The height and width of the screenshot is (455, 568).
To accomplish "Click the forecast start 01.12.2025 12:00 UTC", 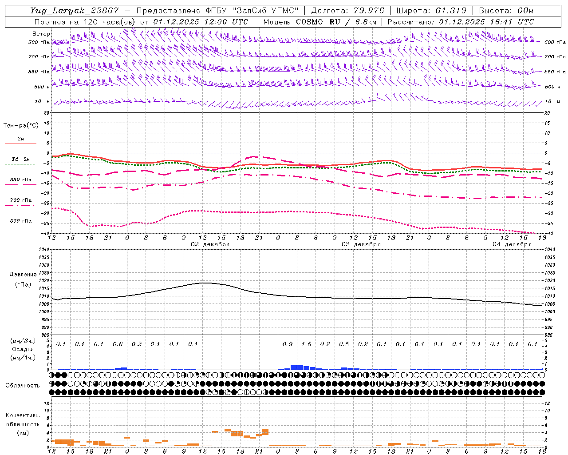I will [x=201, y=22].
